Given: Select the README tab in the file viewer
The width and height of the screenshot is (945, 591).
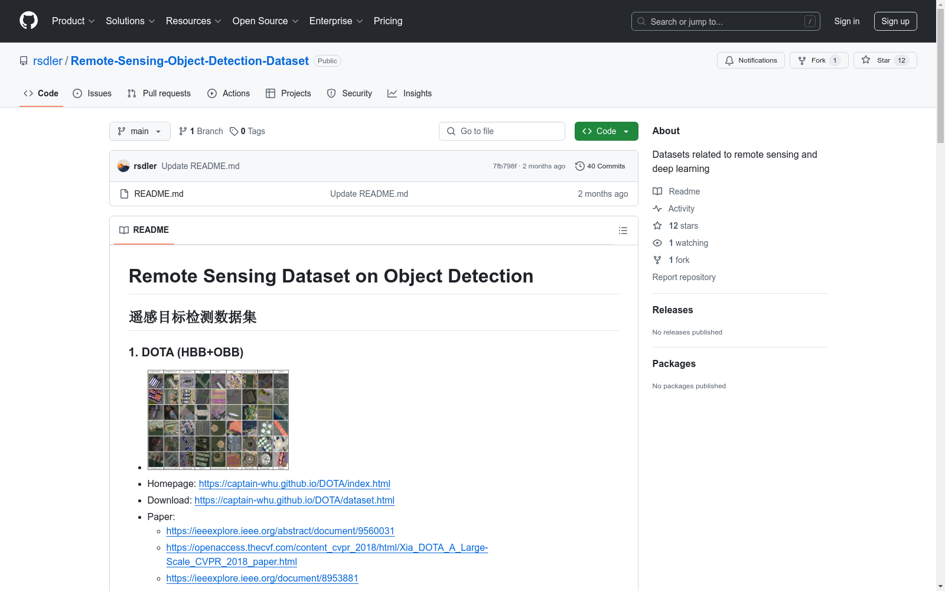Looking at the screenshot, I should coord(144,230).
